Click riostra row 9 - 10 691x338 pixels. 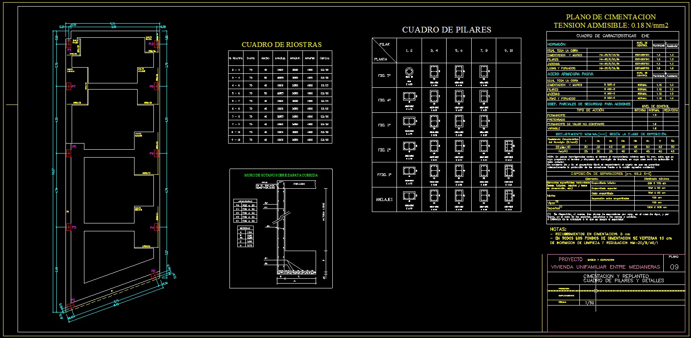(x=280, y=140)
